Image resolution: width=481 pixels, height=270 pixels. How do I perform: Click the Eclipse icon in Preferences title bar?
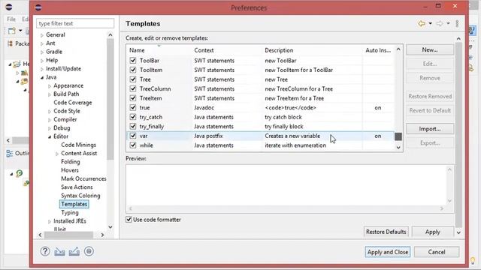[x=38, y=7]
